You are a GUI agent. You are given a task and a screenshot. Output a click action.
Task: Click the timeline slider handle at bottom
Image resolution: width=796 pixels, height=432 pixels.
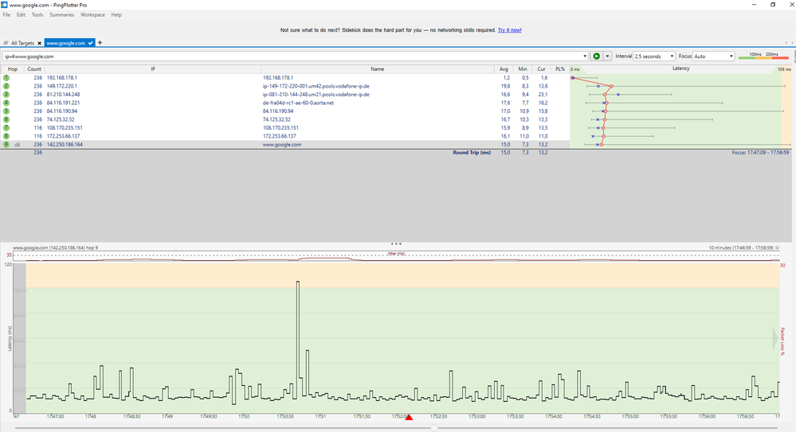click(x=434, y=428)
